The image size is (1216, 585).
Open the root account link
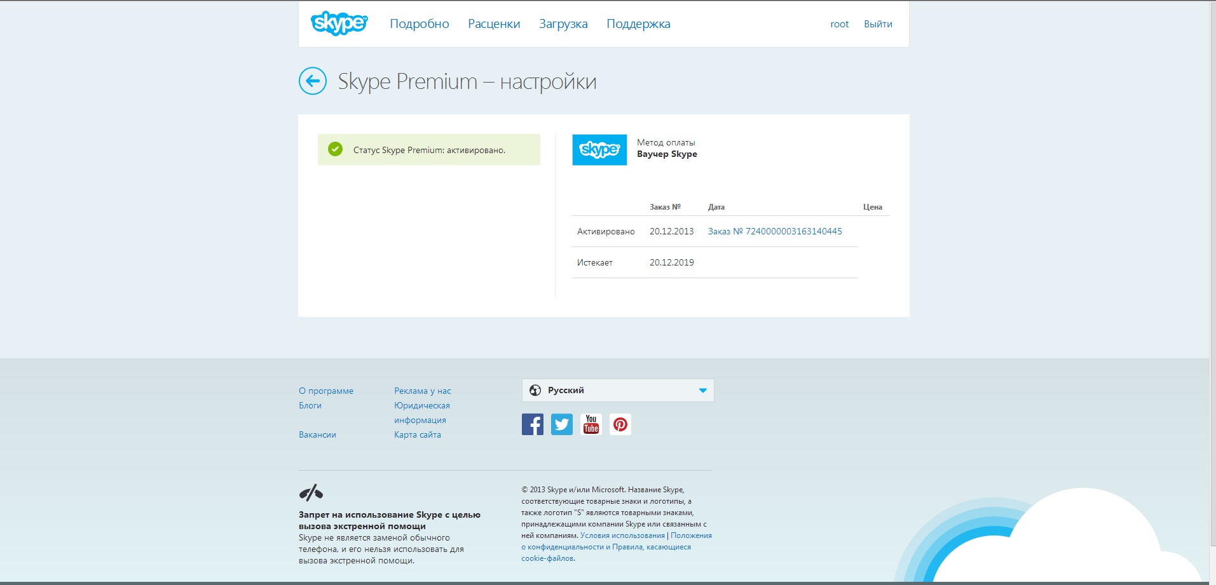(x=839, y=24)
